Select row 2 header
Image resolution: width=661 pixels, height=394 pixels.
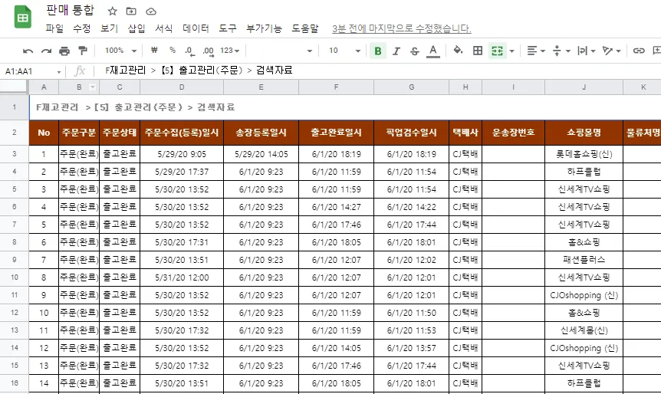click(15, 133)
